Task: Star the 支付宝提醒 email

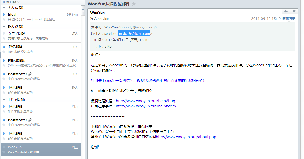Action: [4, 38]
